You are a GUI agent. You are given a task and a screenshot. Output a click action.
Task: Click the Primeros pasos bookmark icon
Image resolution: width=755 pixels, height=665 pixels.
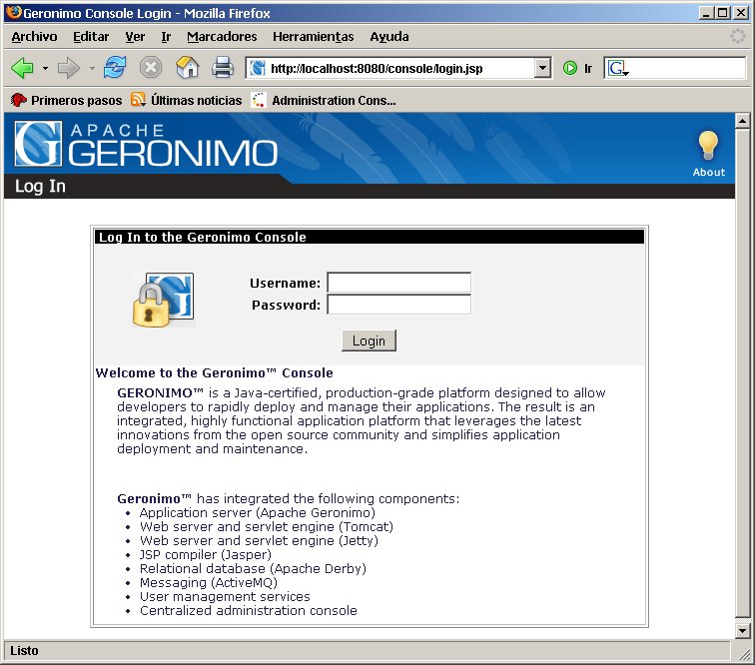(x=19, y=100)
